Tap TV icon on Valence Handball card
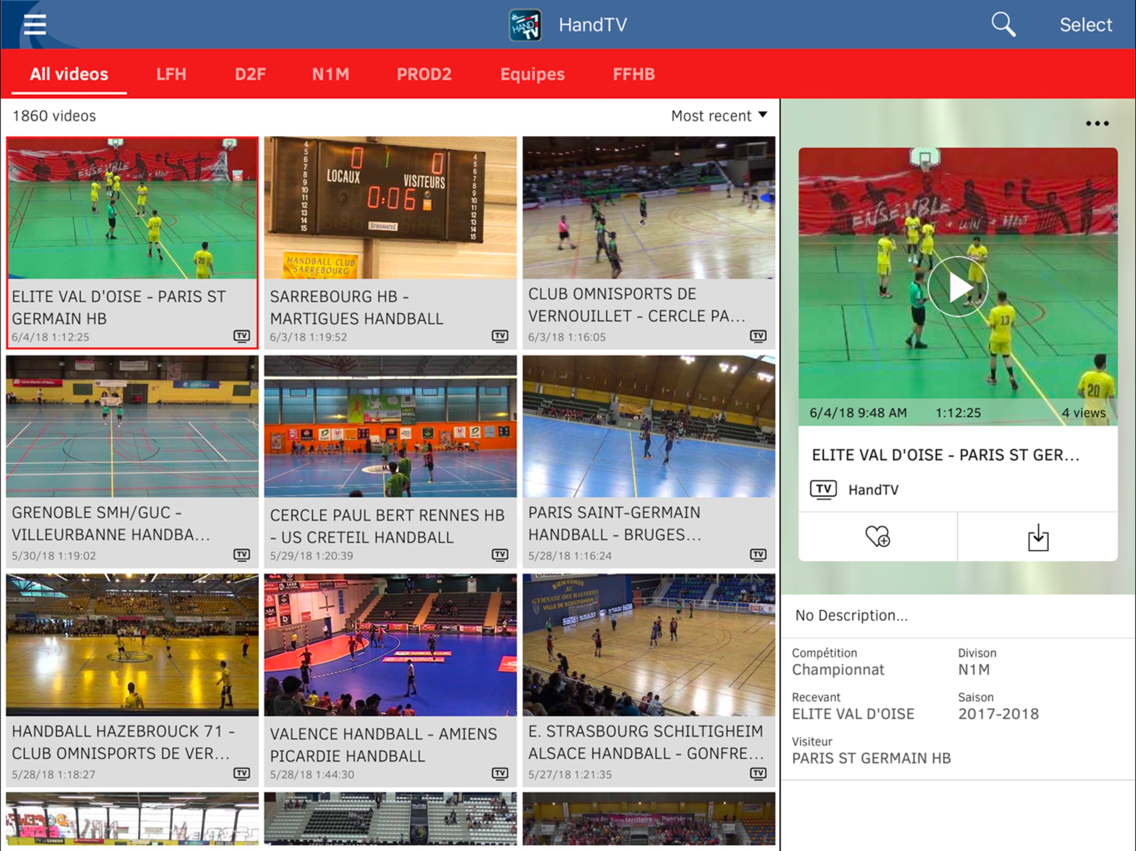The image size is (1136, 851). 500,773
